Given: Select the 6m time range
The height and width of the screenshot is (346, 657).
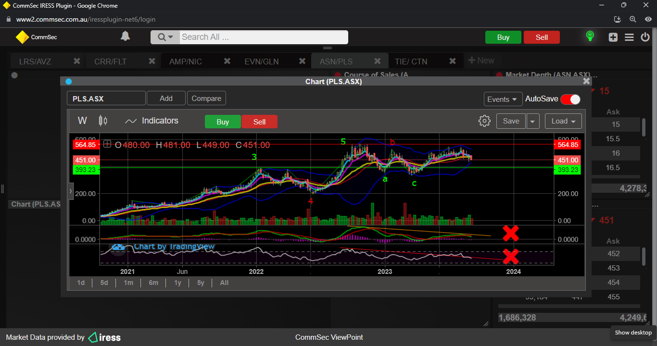Looking at the screenshot, I should pyautogui.click(x=153, y=283).
